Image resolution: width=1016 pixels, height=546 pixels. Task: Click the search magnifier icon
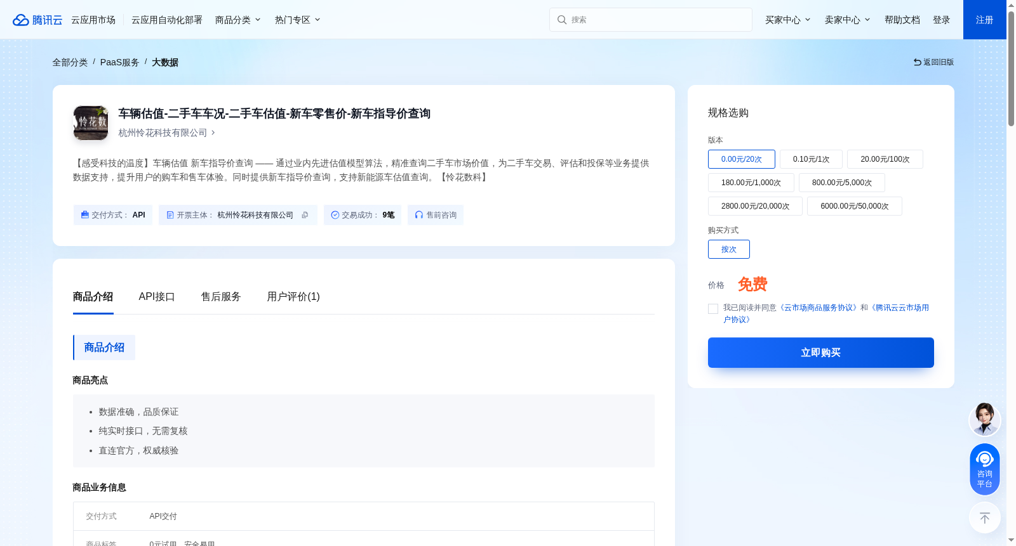(562, 20)
